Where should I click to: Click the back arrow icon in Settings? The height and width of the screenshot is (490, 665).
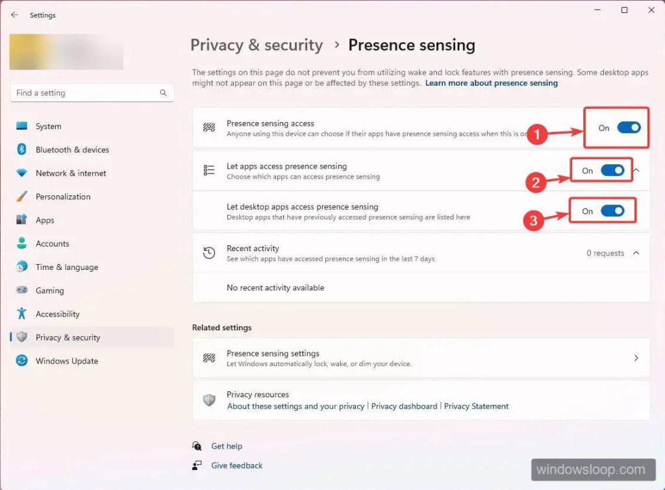coord(14,15)
